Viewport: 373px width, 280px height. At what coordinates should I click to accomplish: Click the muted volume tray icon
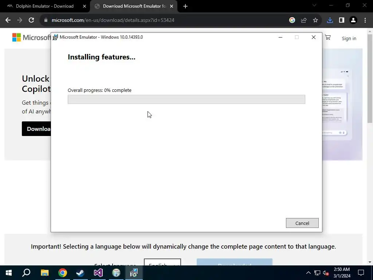326,273
